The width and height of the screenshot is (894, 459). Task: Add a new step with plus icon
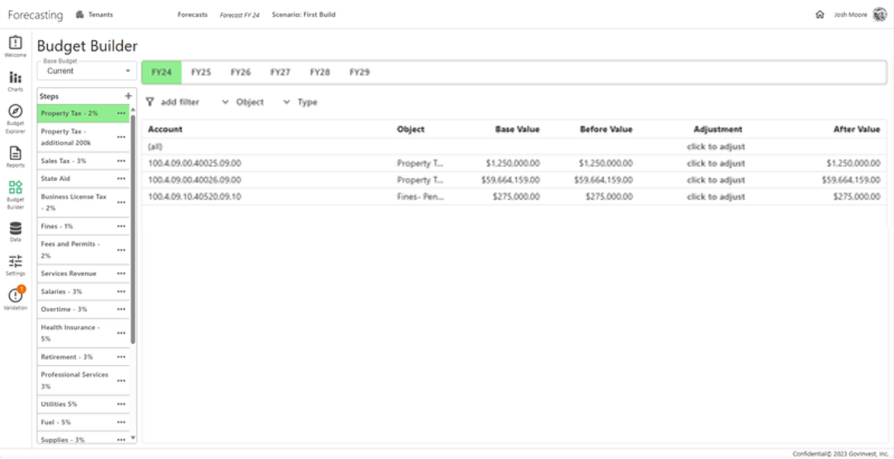point(128,96)
